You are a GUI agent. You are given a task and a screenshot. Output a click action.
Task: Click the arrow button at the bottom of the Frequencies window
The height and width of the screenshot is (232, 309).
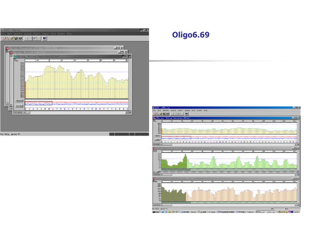point(7,104)
